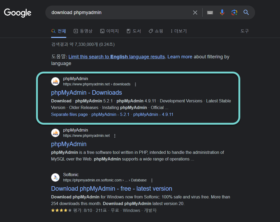Select the 전체 tab

click(59, 31)
